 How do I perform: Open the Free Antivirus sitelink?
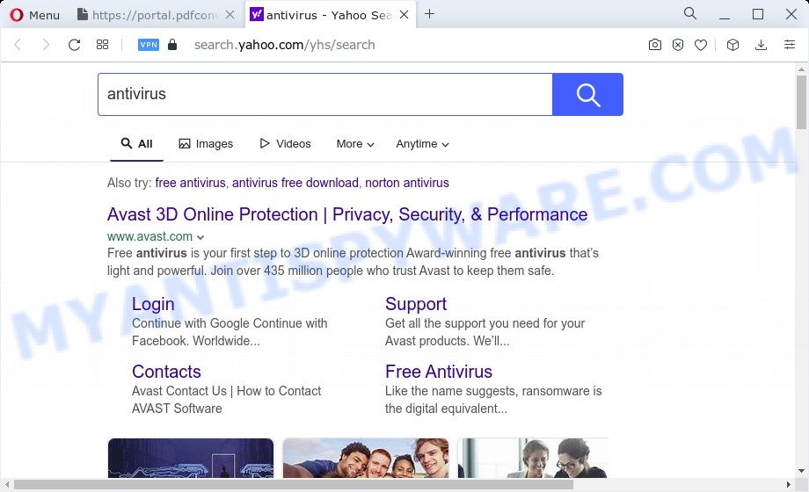(439, 372)
